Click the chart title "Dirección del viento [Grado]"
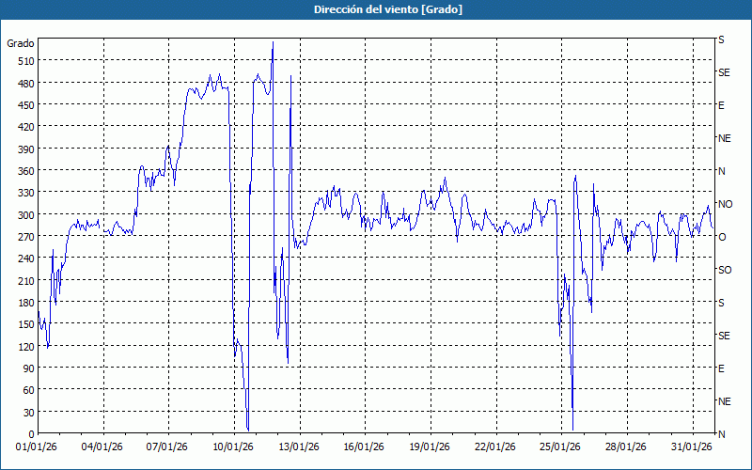The width and height of the screenshot is (752, 470). tap(388, 9)
